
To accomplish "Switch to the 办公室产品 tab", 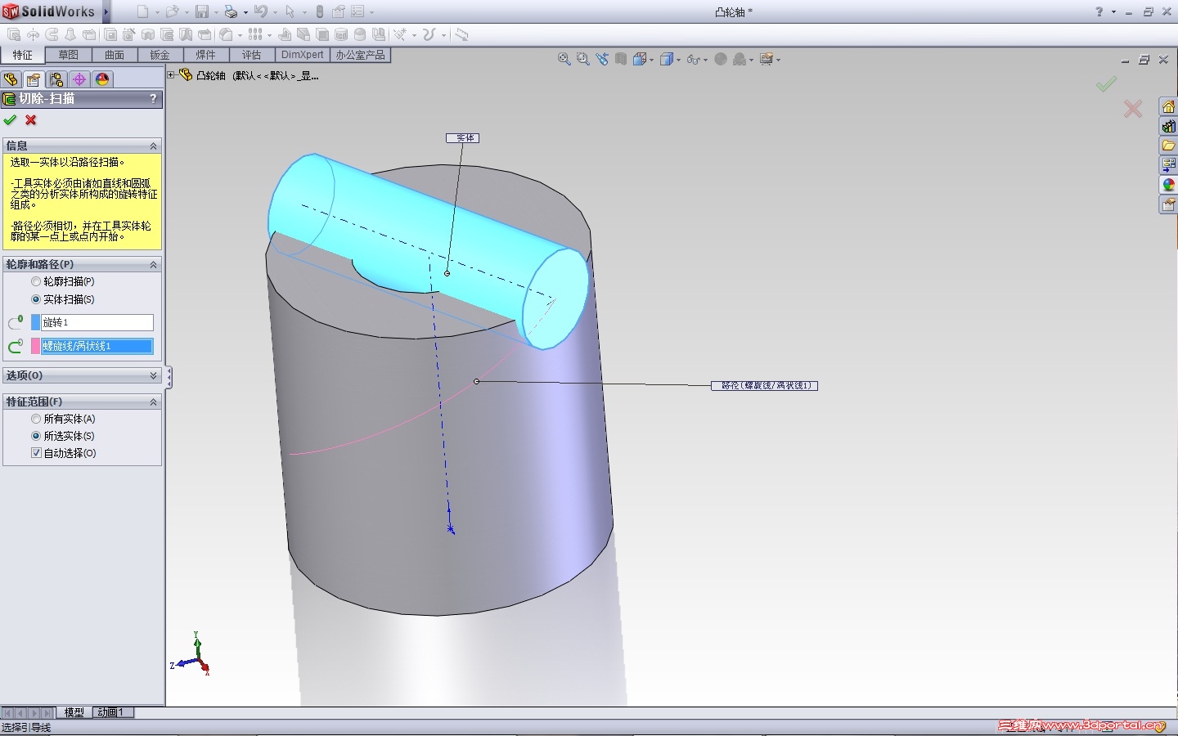I will (361, 55).
